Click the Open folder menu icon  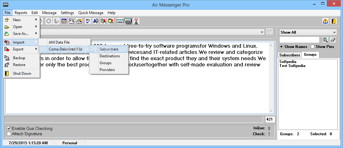[7, 27]
